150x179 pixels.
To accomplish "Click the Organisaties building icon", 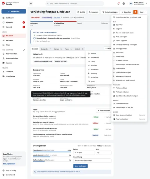I will tap(3, 76).
